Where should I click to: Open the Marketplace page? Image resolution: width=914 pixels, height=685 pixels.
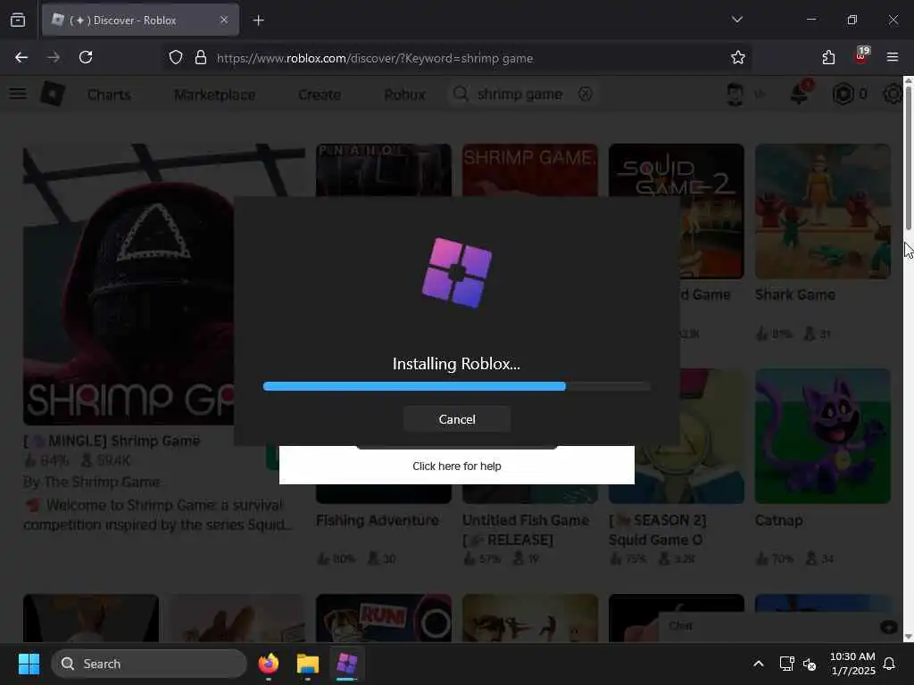click(x=214, y=95)
